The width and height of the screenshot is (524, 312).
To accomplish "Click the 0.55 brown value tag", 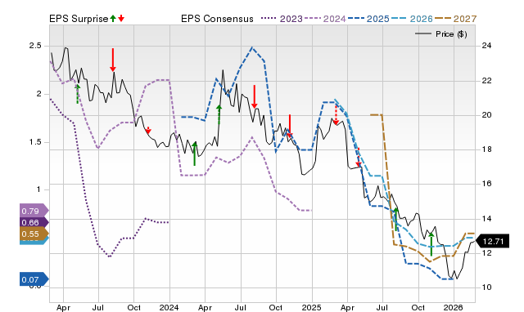I will 34,234.
